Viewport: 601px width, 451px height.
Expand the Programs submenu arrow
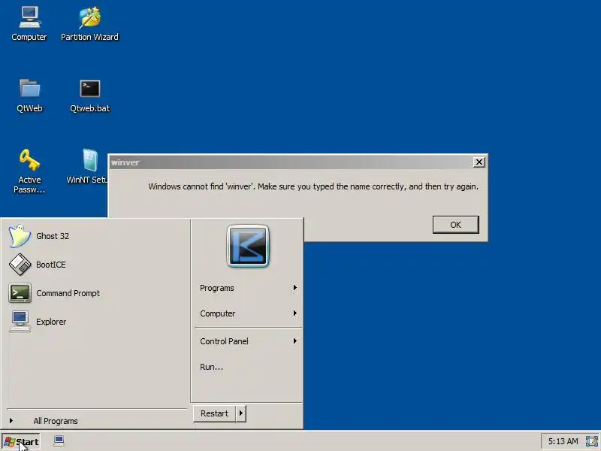294,288
